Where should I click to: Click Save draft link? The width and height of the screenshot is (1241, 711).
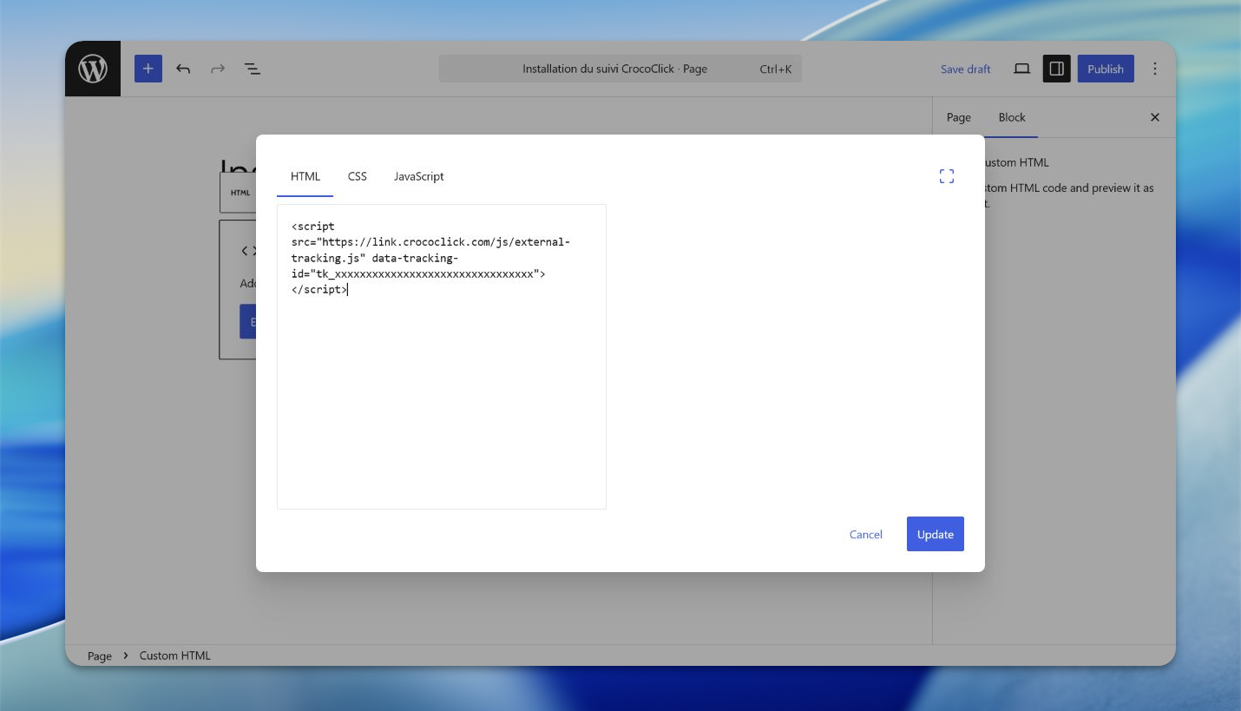pos(965,69)
